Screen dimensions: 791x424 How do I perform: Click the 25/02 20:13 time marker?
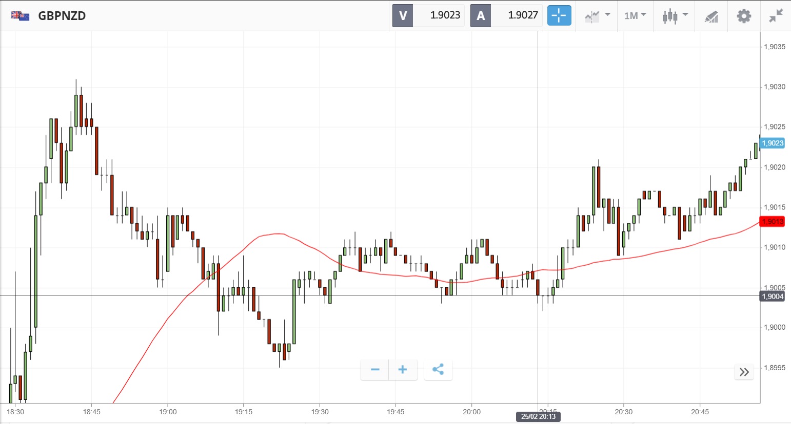538,417
